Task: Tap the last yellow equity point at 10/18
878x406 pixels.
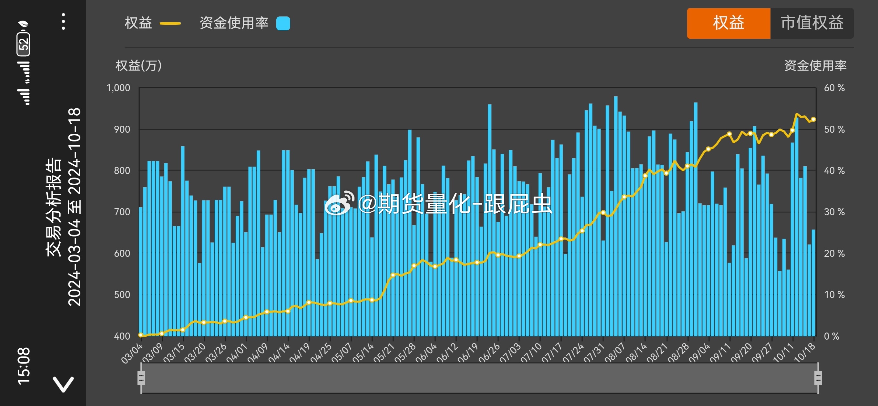Action: [x=813, y=120]
